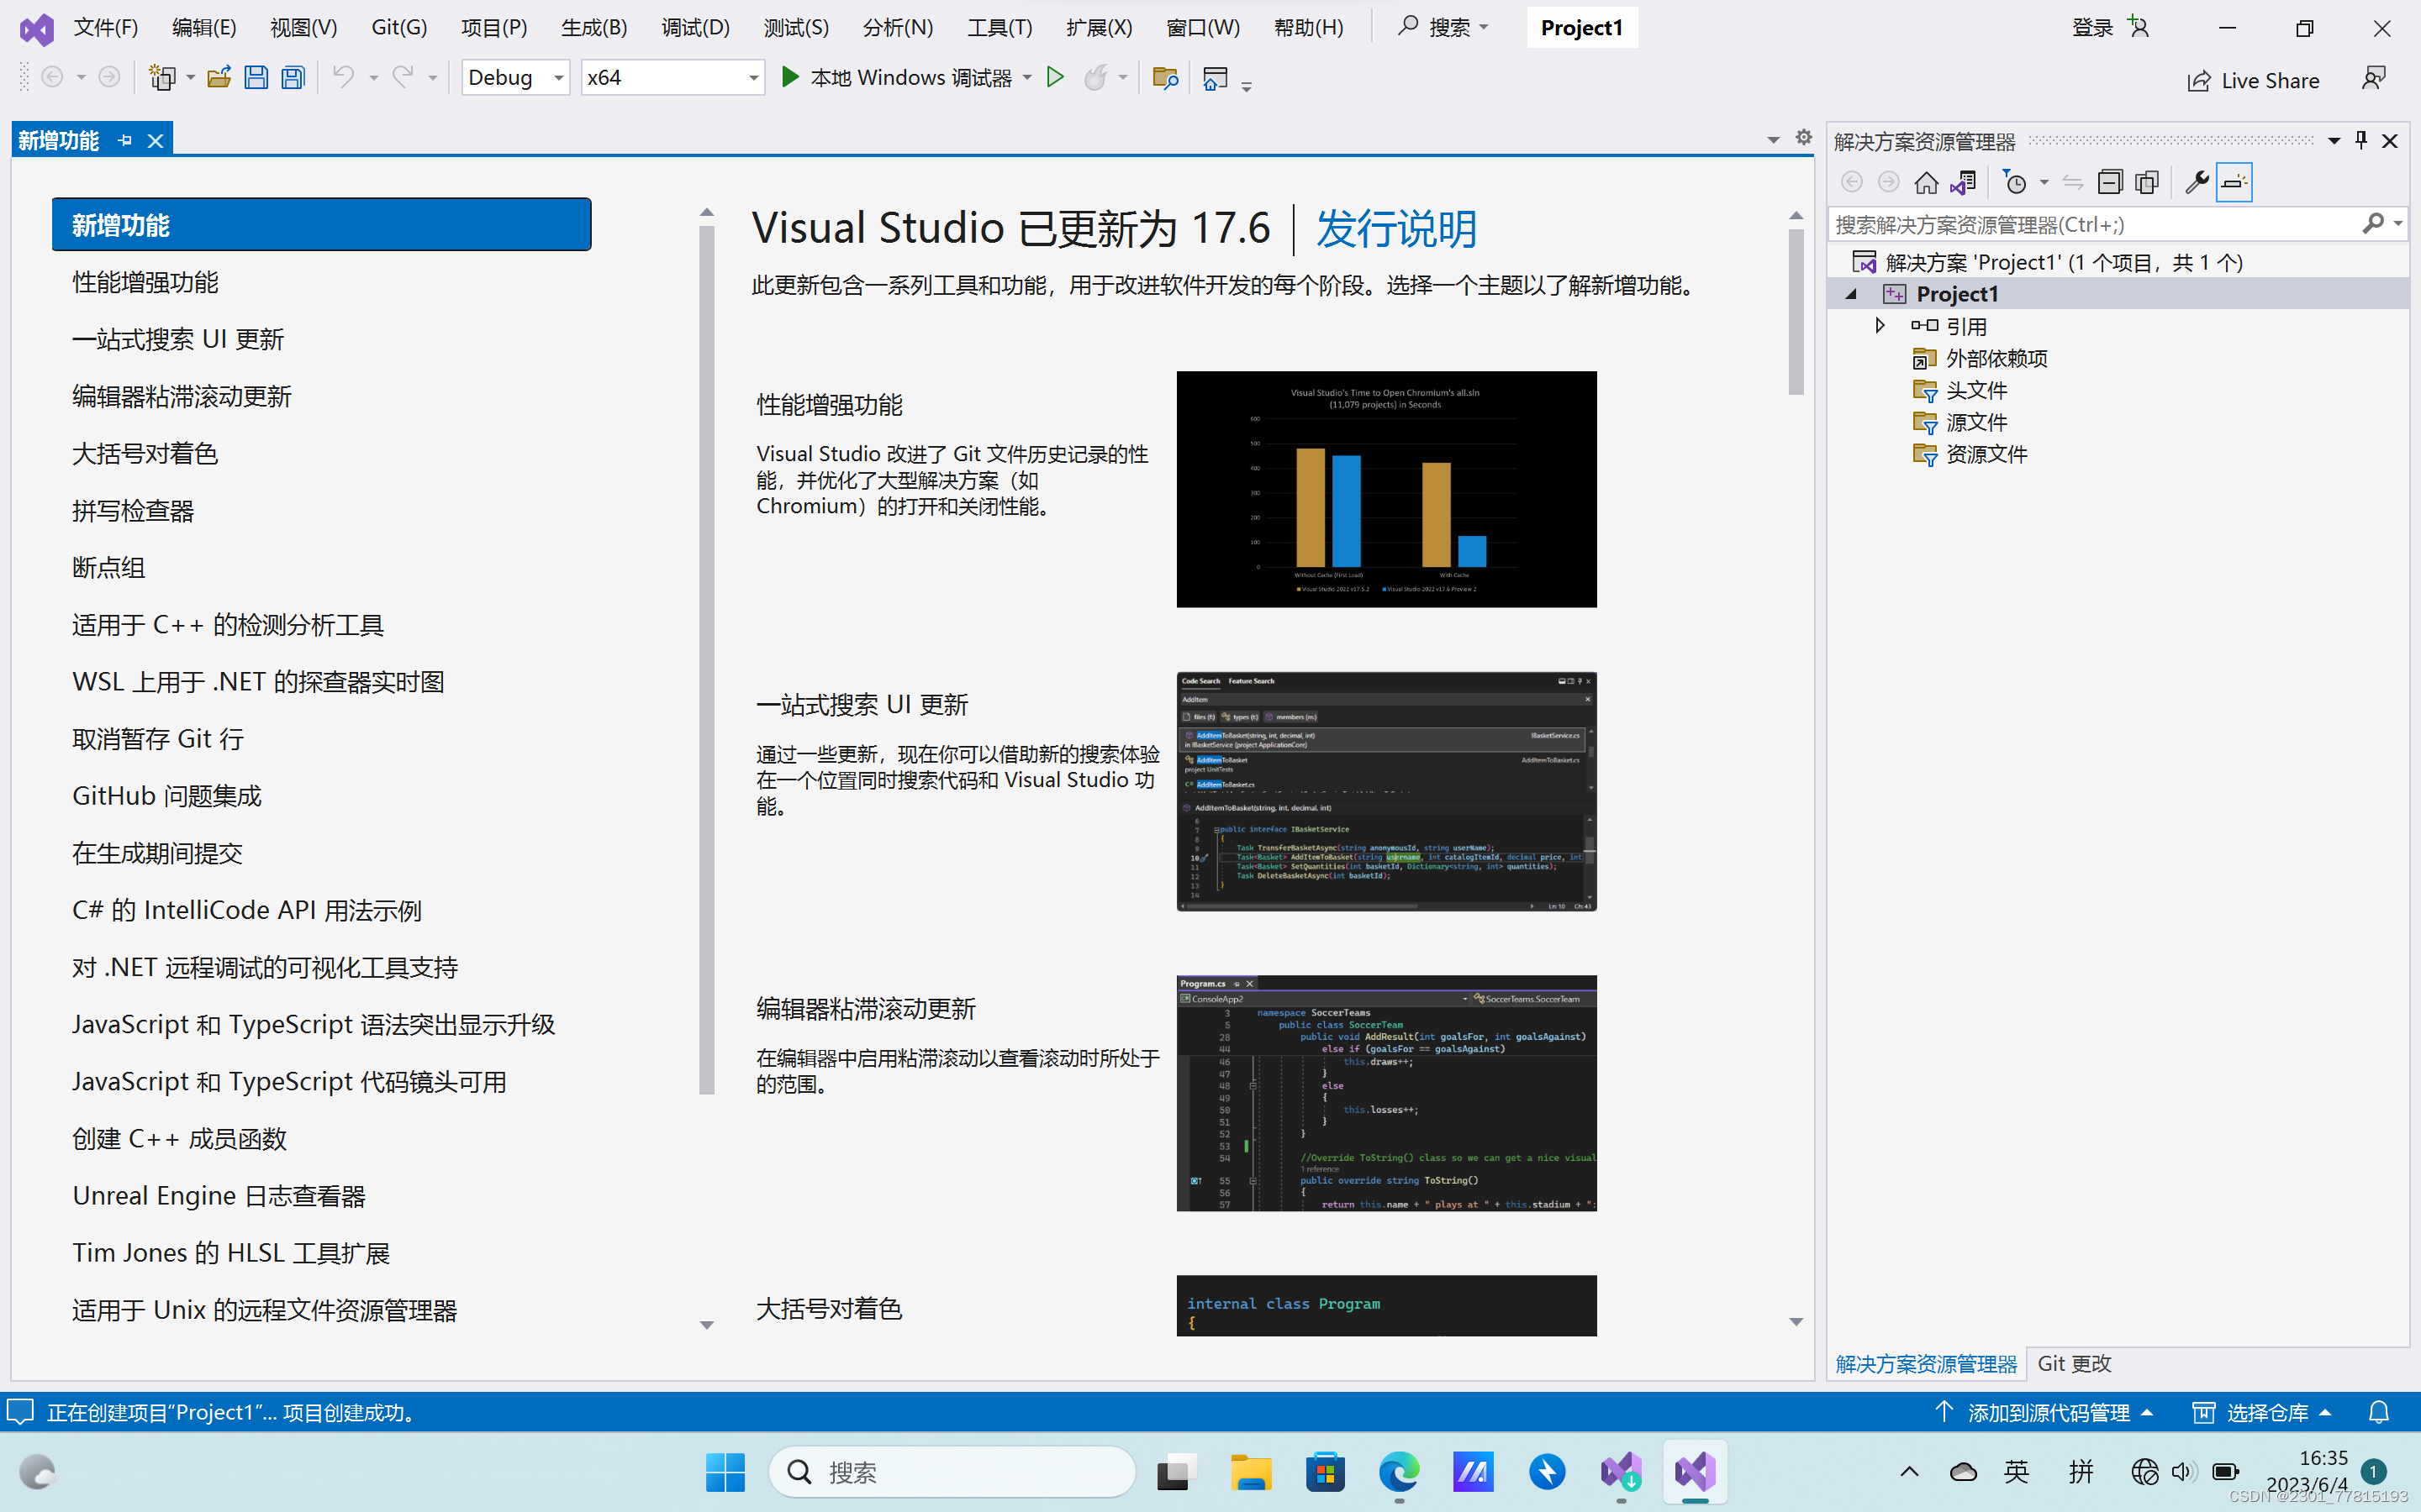Screen dimensions: 2421x1512
Task: Open the 发行说明 link
Action: (1395, 229)
